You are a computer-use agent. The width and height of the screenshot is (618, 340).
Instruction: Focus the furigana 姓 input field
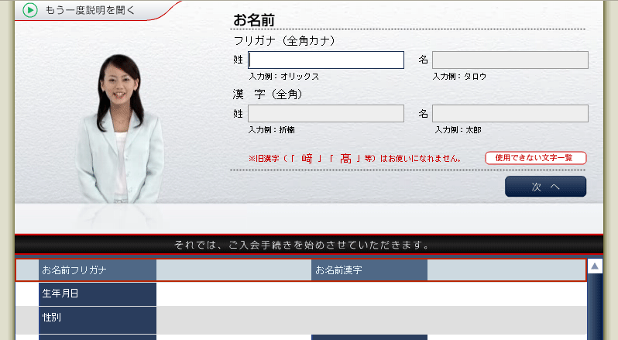click(326, 60)
